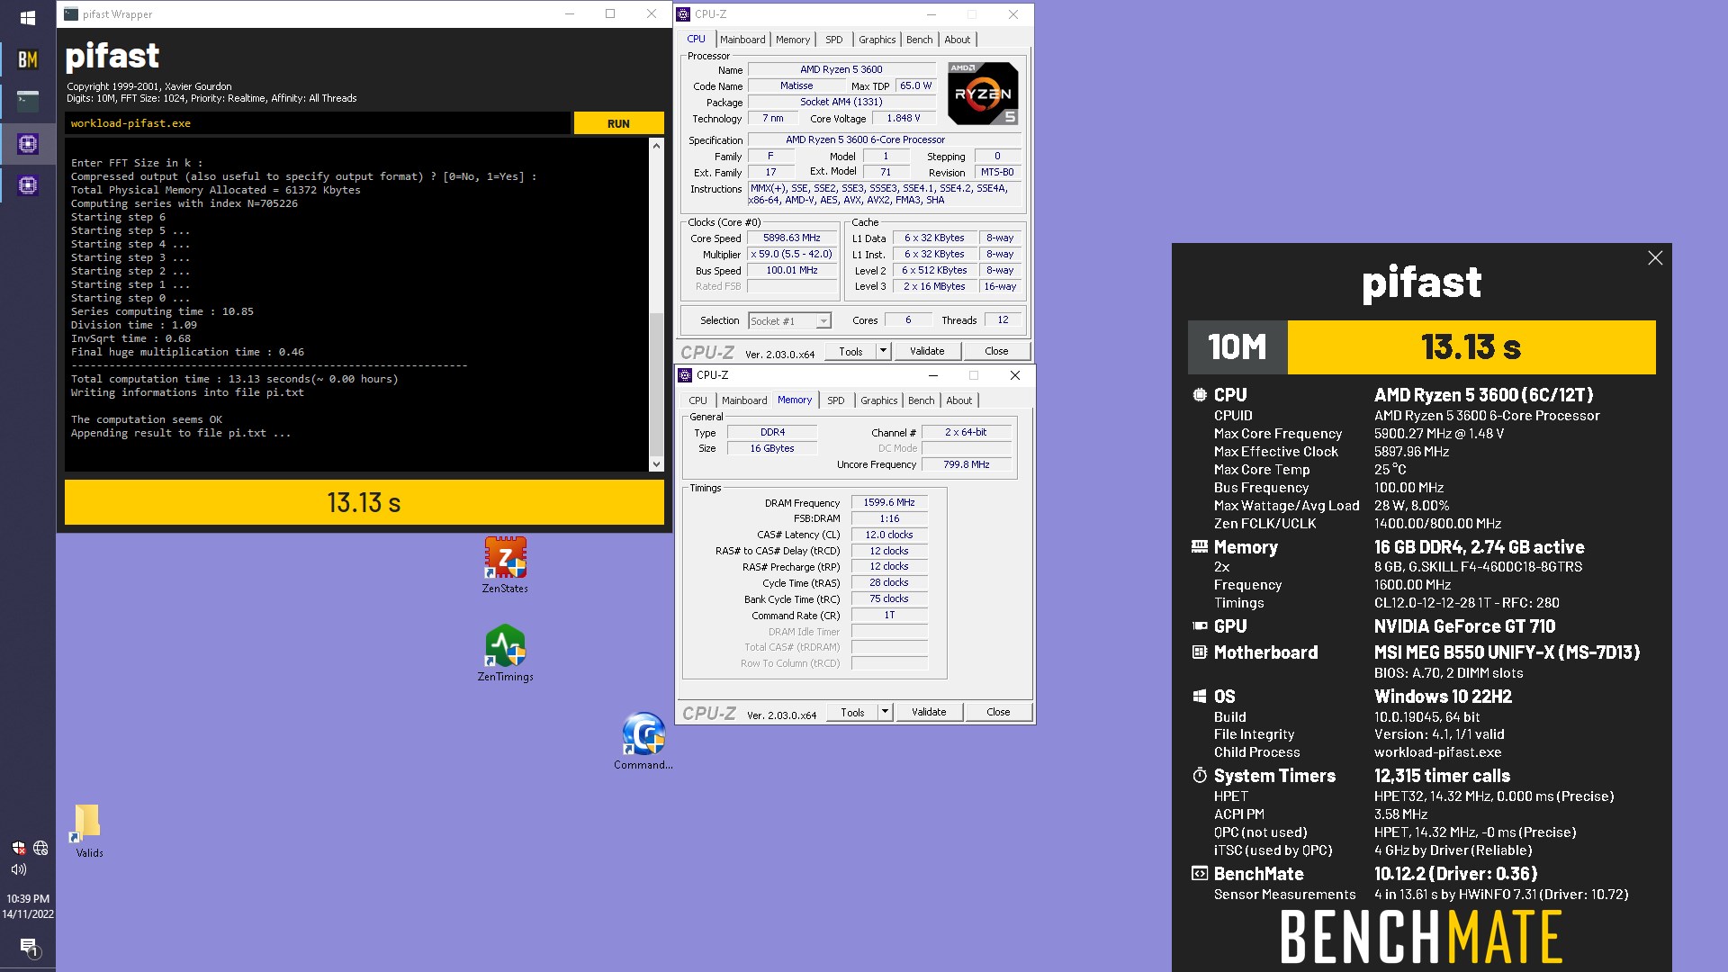
Task: Click the network globe tray icon
Action: (40, 848)
